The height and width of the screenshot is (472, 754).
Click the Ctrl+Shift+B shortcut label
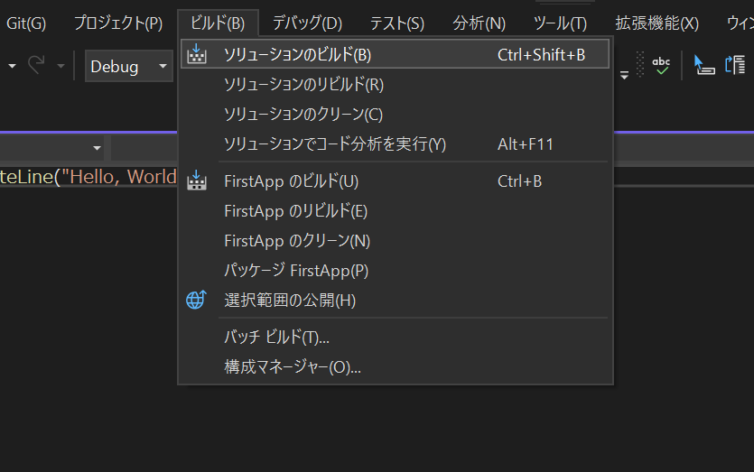542,55
